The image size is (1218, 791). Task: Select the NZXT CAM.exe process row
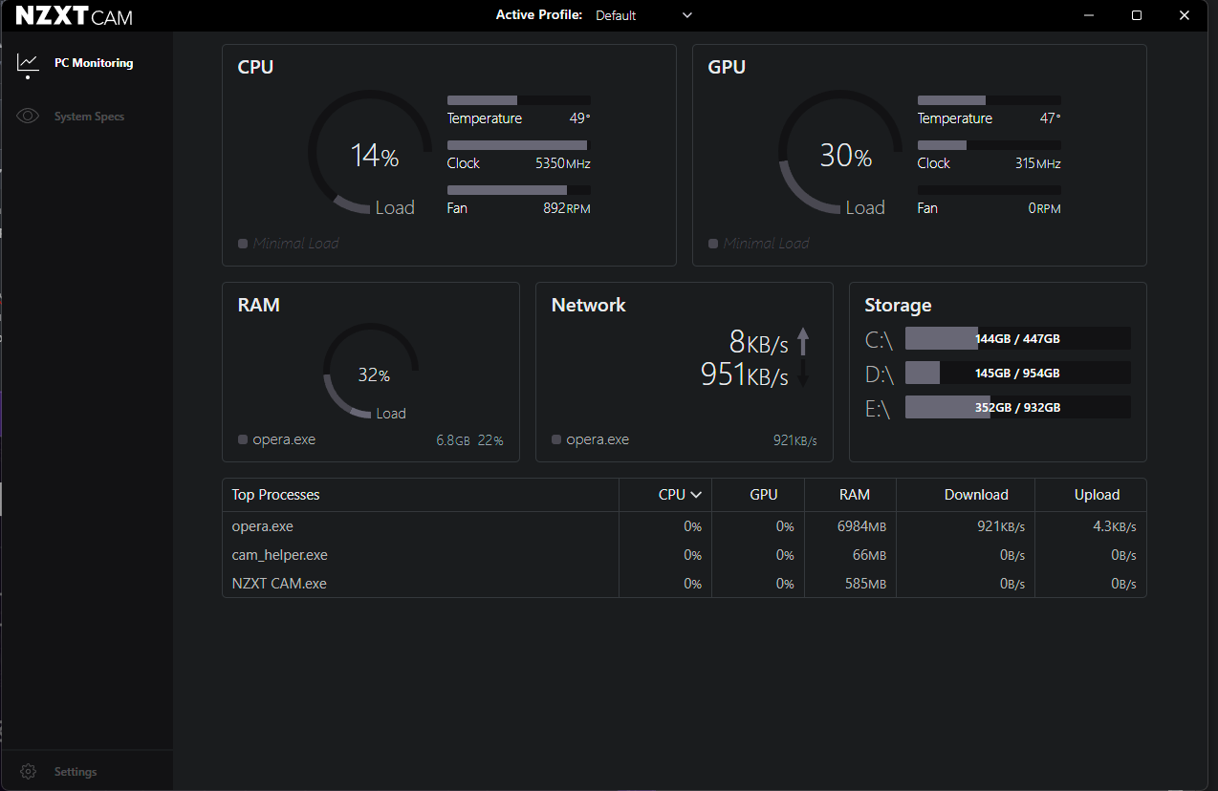[x=684, y=584]
